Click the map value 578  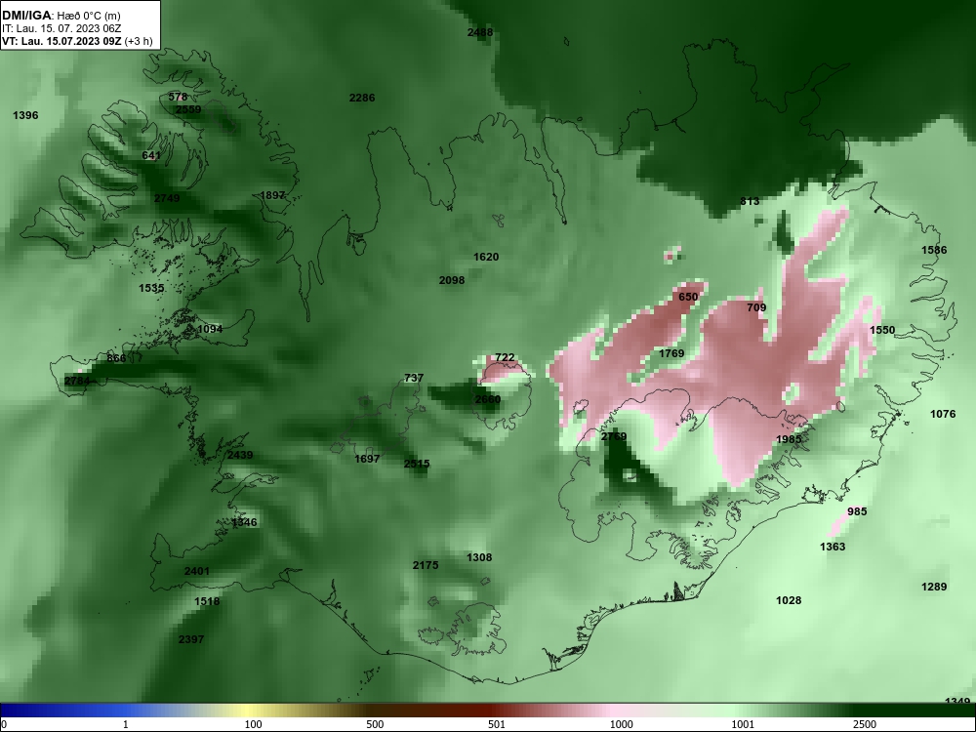tap(178, 97)
